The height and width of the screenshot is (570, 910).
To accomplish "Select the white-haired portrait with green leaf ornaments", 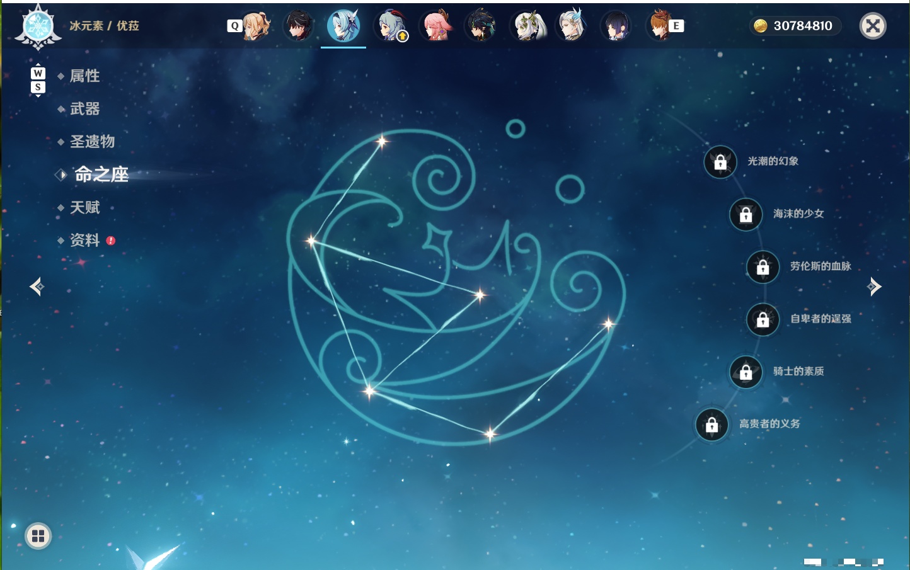I will tap(527, 26).
